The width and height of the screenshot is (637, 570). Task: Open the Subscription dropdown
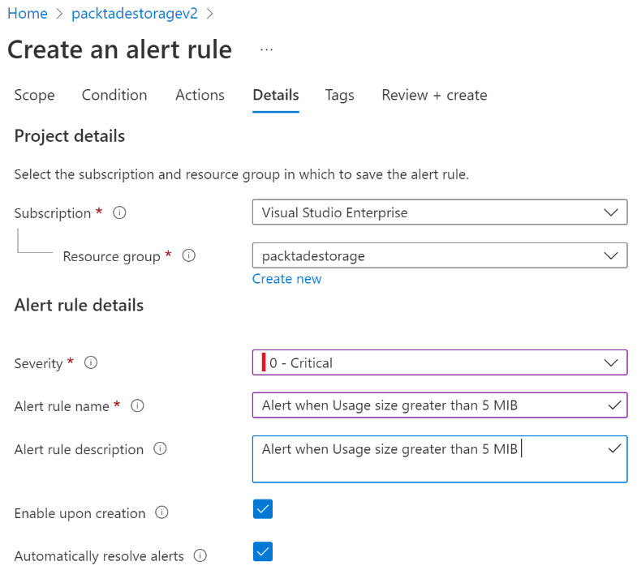[x=439, y=212]
